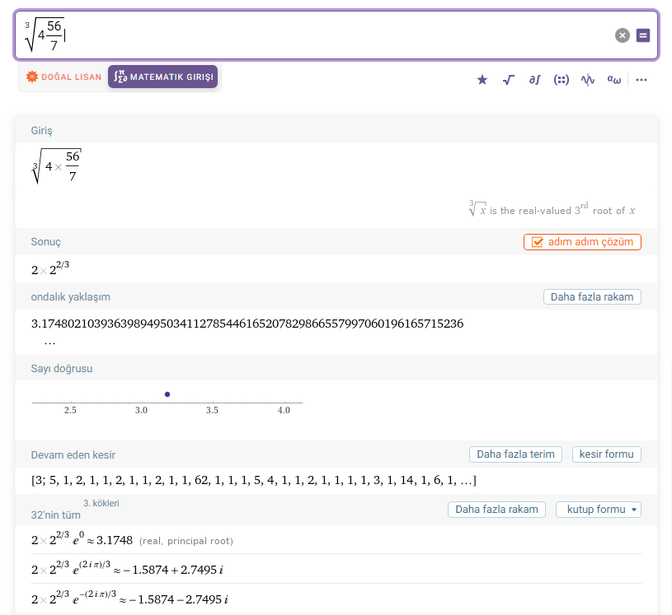The height and width of the screenshot is (615, 672).
Task: Show more symbol palettes via ellipsis
Action: pyautogui.click(x=641, y=80)
